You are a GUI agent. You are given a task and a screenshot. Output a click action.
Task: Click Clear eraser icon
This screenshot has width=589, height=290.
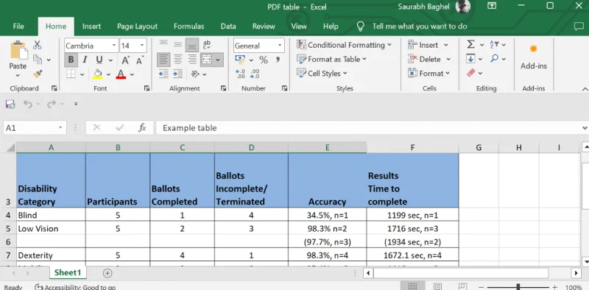(471, 74)
